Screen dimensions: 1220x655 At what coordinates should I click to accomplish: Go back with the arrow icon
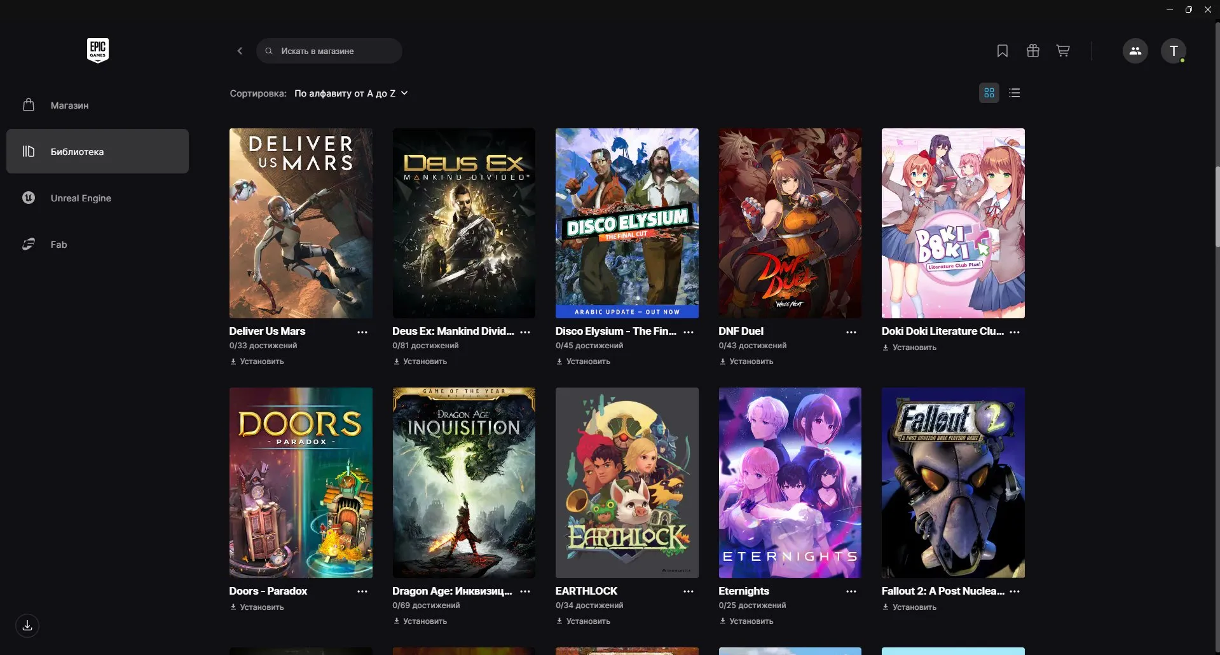pyautogui.click(x=240, y=51)
